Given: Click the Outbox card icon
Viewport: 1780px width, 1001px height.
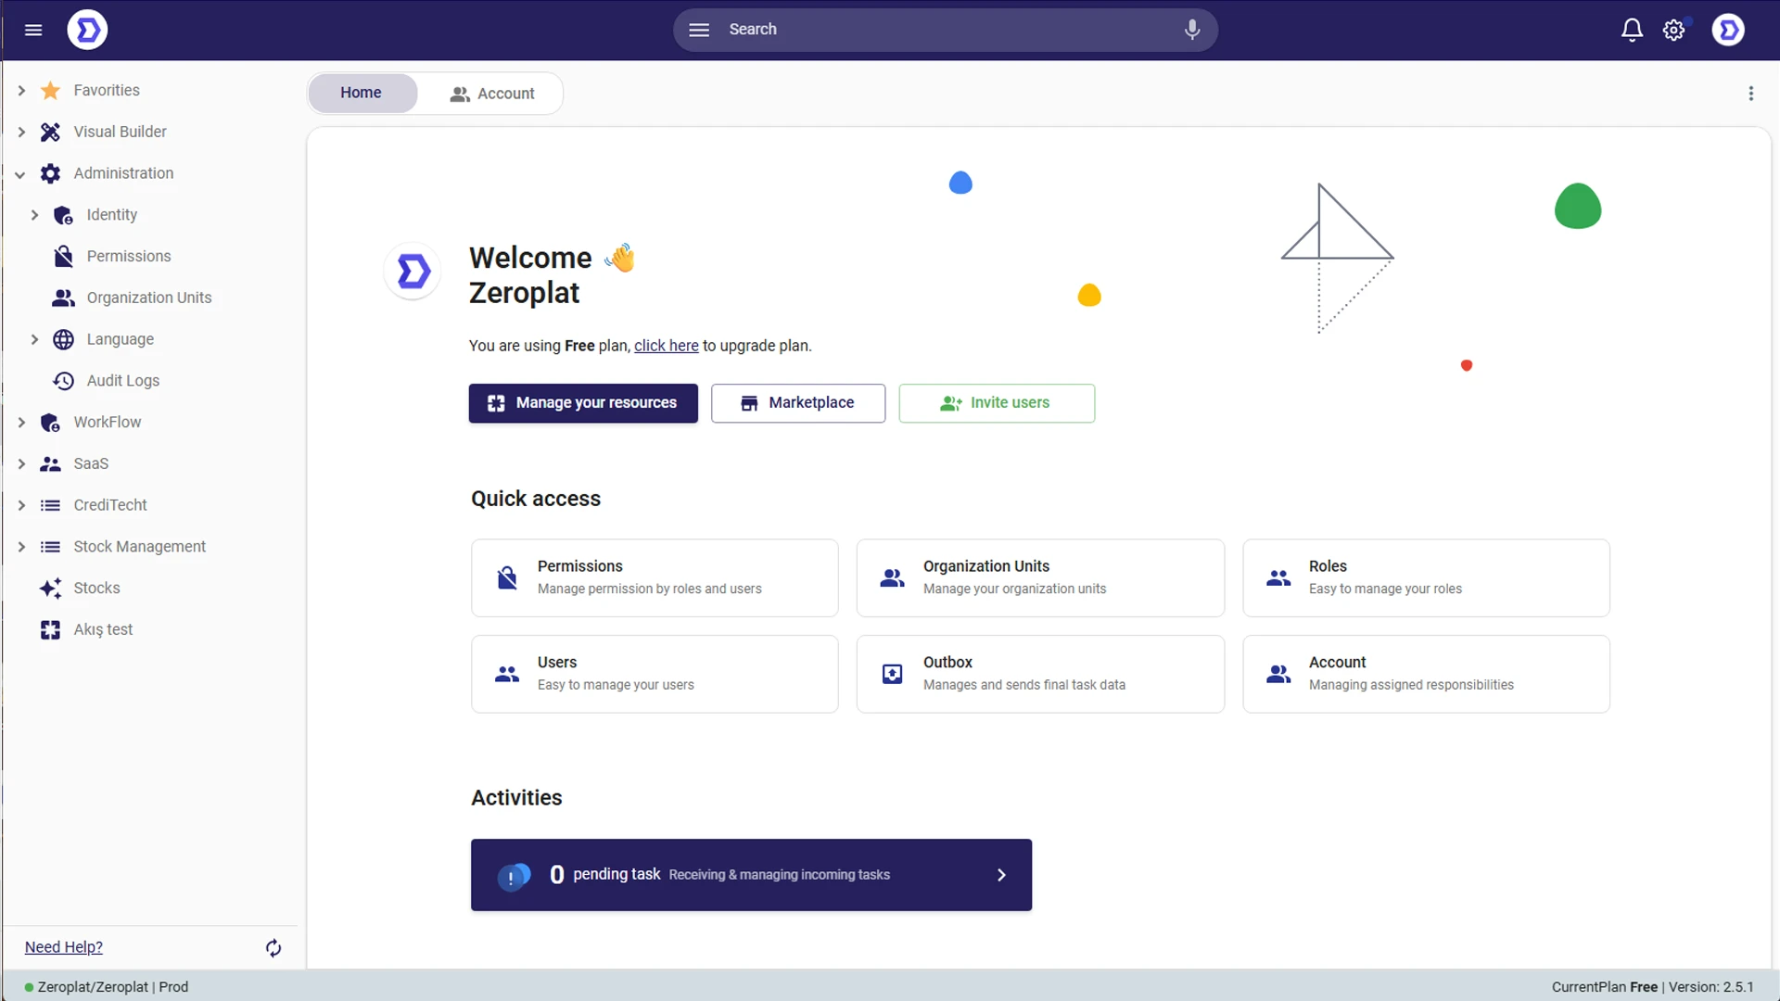Looking at the screenshot, I should [892, 674].
